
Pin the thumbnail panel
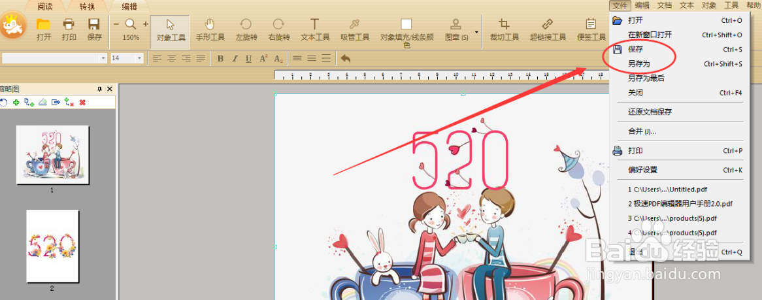(99, 89)
